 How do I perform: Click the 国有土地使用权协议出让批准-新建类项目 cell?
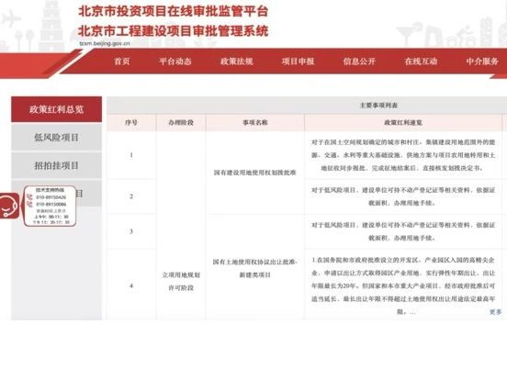(254, 268)
